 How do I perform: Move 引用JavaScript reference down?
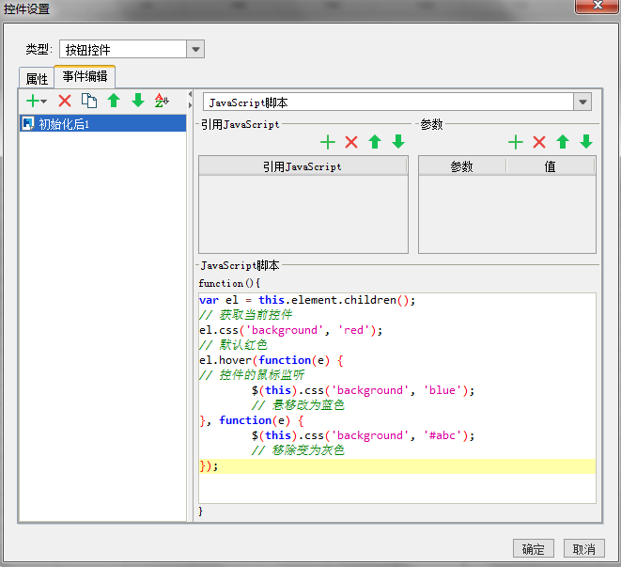[398, 142]
